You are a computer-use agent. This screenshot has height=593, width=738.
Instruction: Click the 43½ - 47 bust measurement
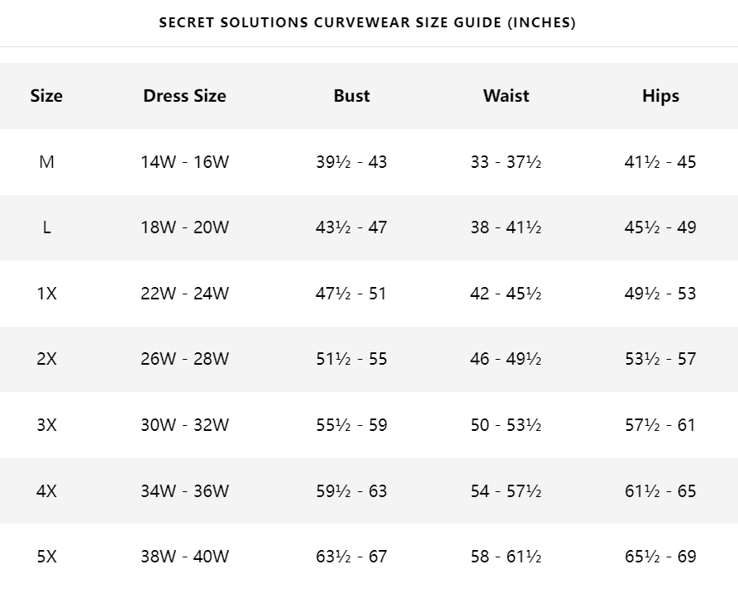(351, 227)
